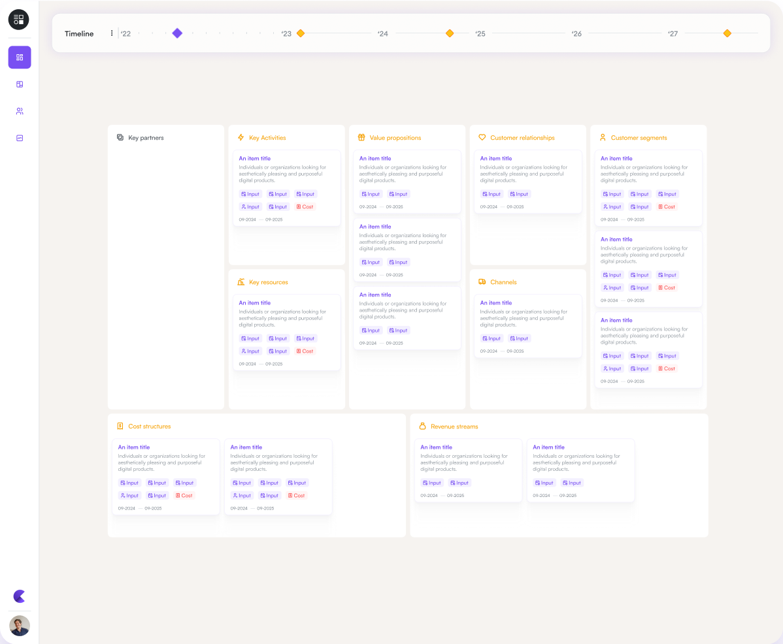The width and height of the screenshot is (783, 644).
Task: Click the truck icon beside Channels
Action: pos(482,282)
